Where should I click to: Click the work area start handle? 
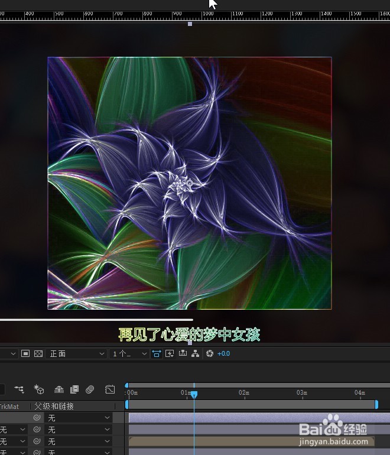(x=126, y=405)
